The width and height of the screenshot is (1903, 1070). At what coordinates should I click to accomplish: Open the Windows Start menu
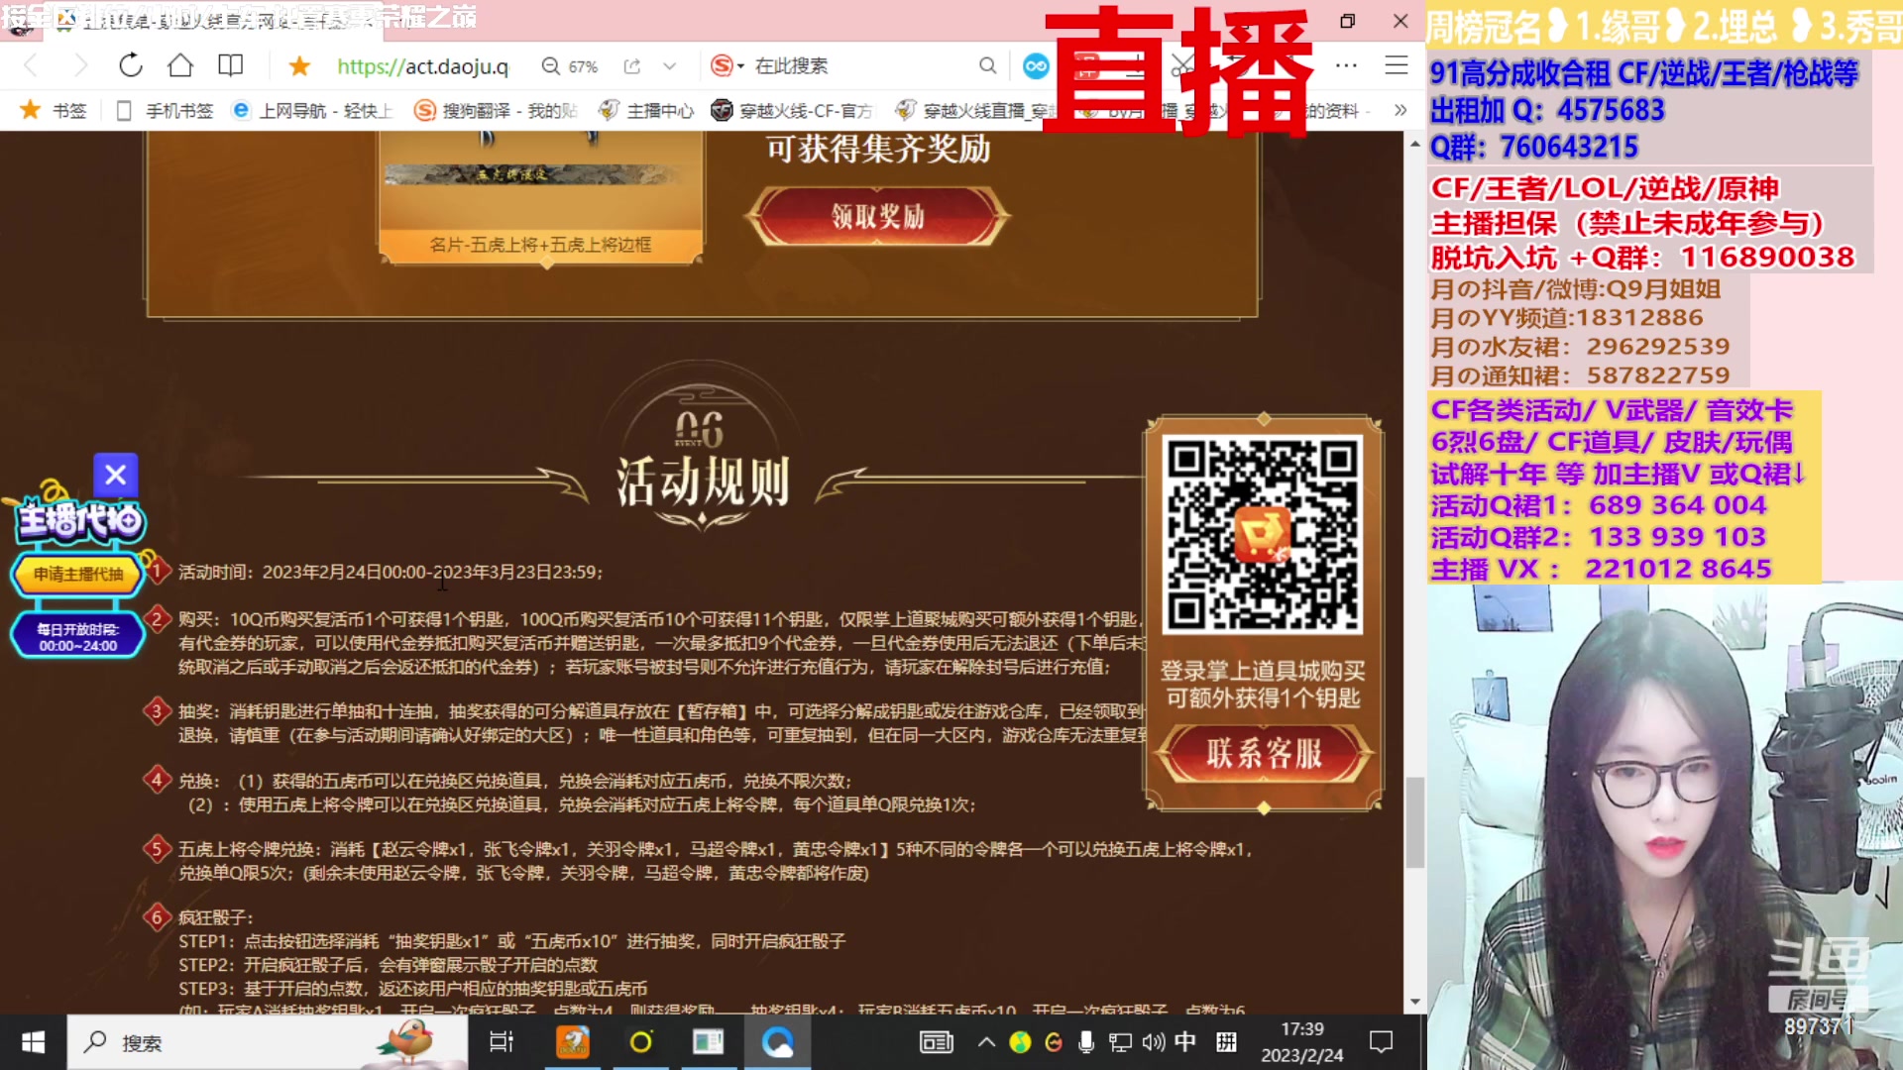click(33, 1042)
